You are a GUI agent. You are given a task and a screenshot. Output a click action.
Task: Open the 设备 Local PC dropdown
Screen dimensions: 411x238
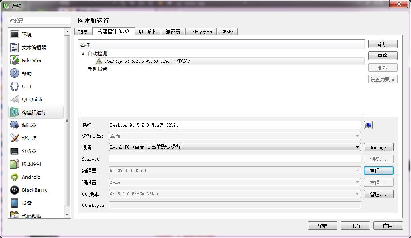[235, 147]
